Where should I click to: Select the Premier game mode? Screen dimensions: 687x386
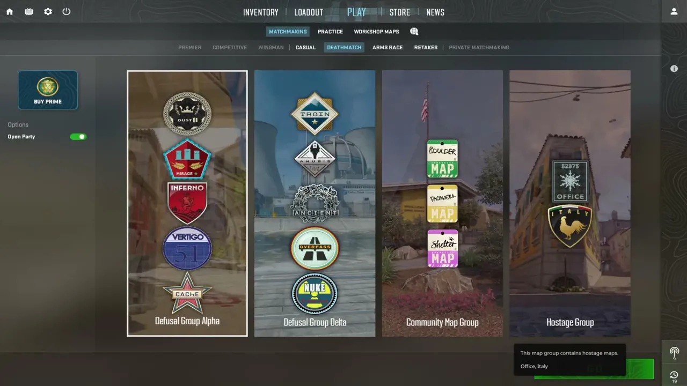tap(190, 48)
